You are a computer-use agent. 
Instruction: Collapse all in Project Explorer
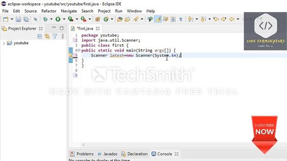coord(39,36)
